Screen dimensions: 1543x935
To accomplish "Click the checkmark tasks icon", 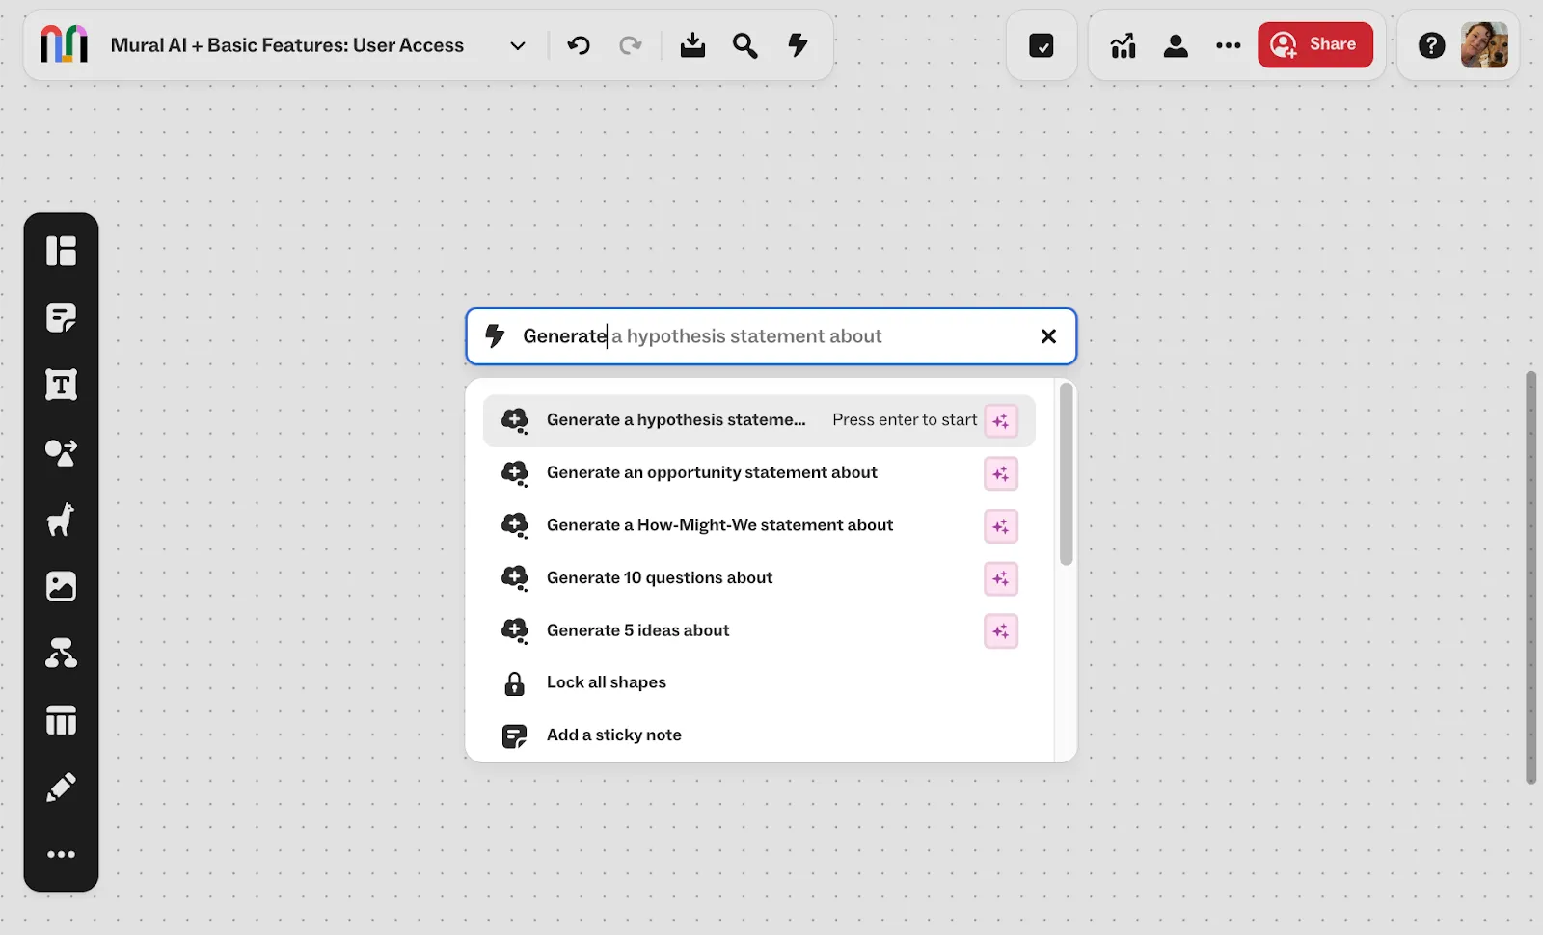I will click(1042, 45).
